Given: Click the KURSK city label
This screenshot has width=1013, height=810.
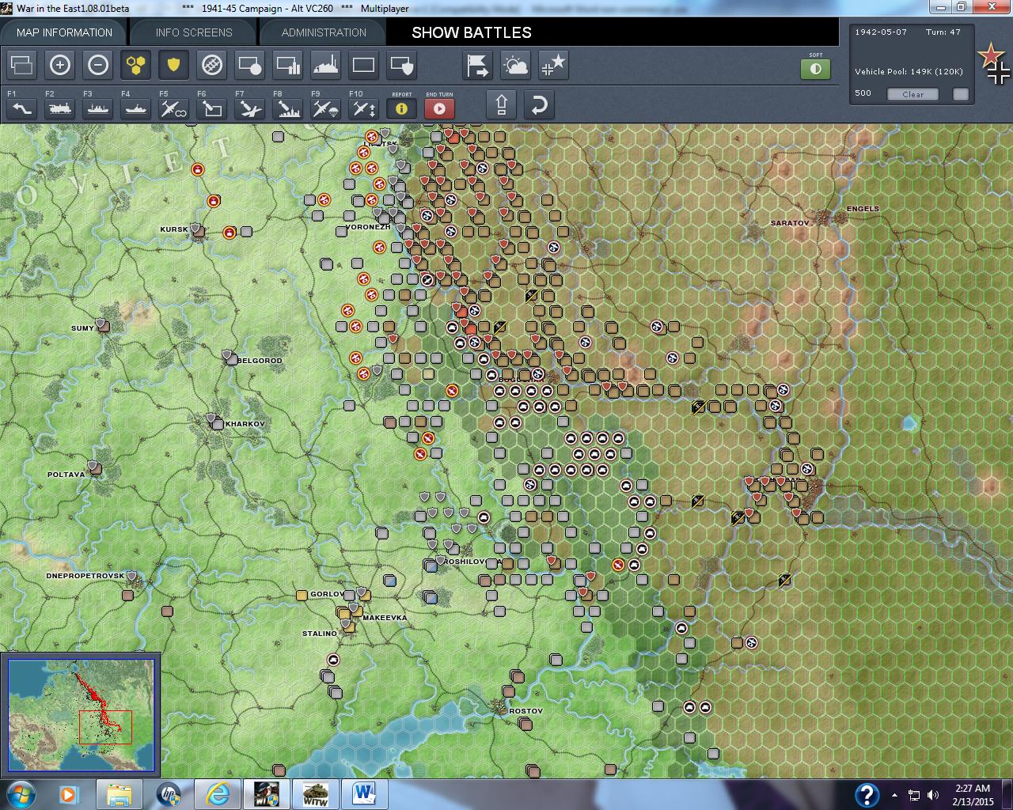Looking at the screenshot, I should [x=174, y=229].
